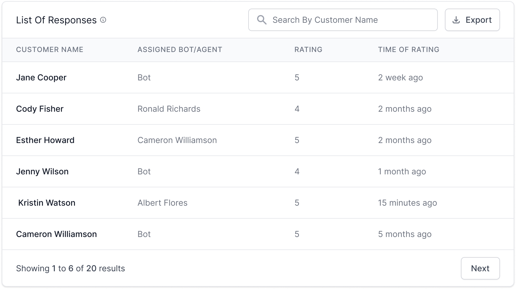Open Jenny Wilson's response entry
The height and width of the screenshot is (289, 516).
pyautogui.click(x=42, y=171)
